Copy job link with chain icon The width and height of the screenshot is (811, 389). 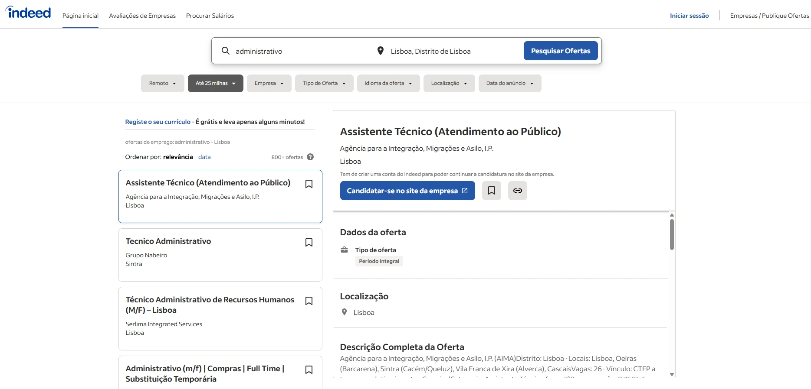click(518, 191)
